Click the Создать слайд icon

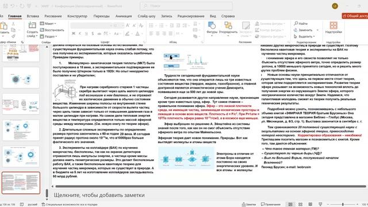click(32, 25)
